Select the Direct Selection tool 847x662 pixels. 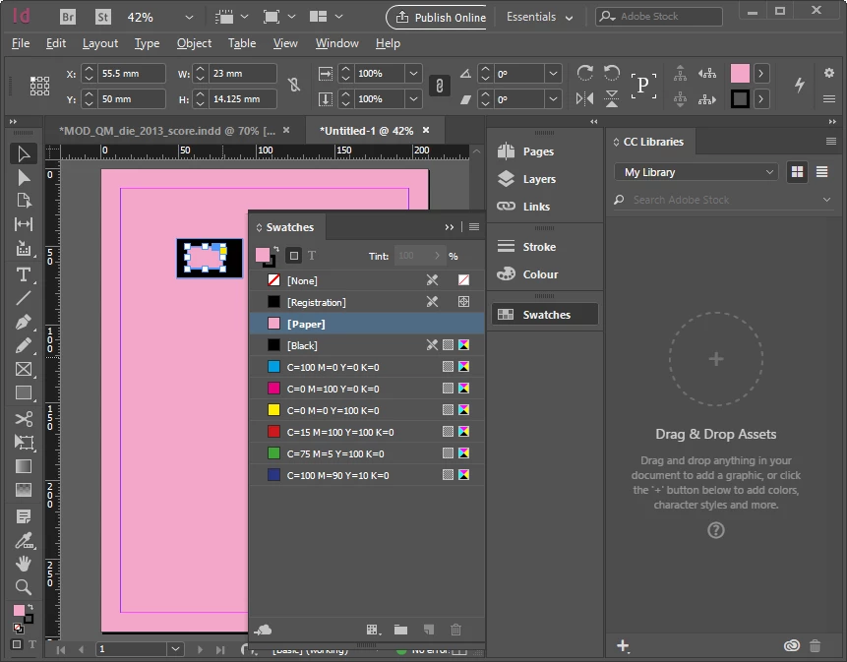point(24,178)
